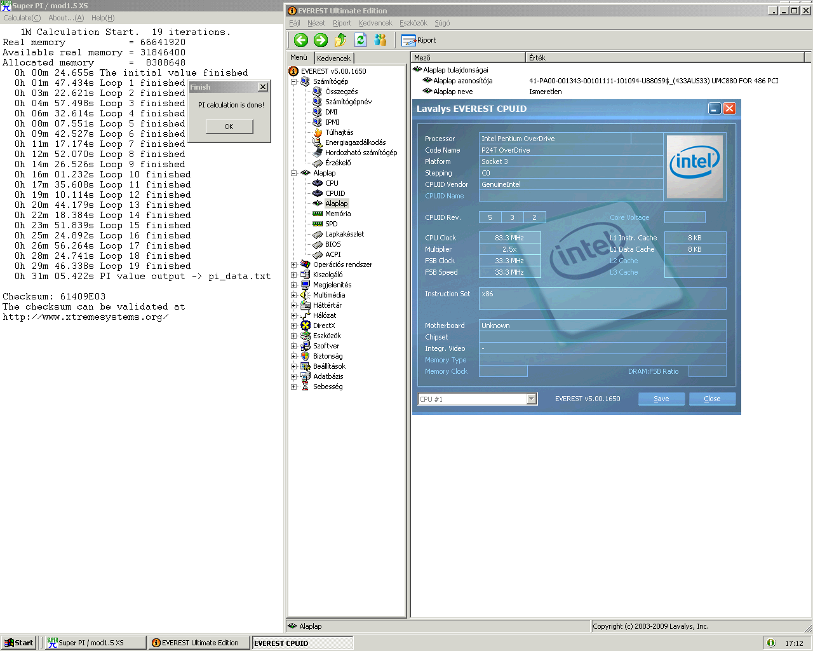
Task: Expand Operációs rendszer branch
Action: tap(293, 264)
